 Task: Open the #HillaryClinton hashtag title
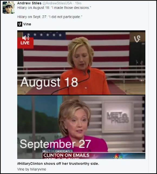click(58, 164)
